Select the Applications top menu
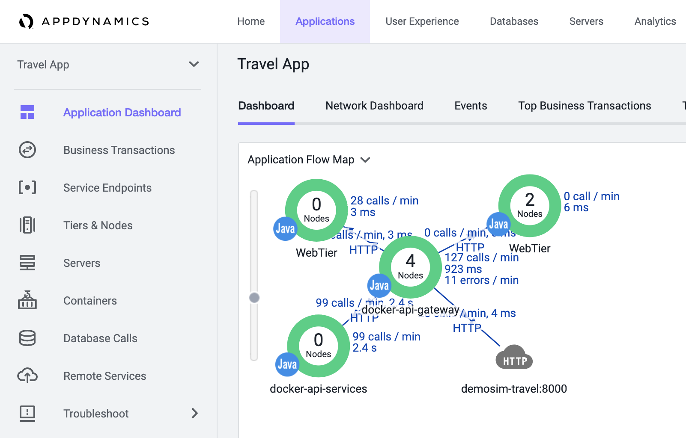The height and width of the screenshot is (438, 686). point(325,21)
